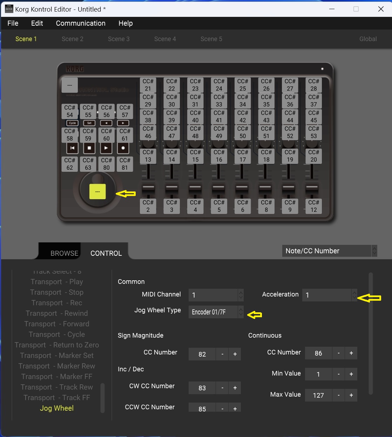Click the parameter panel scrollbar

(371, 333)
